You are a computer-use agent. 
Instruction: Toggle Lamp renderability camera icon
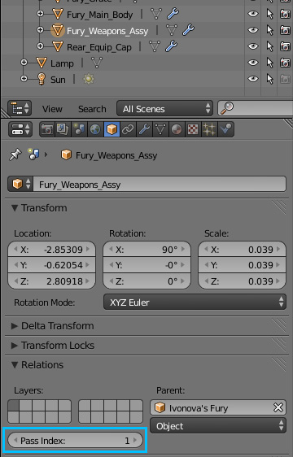coord(286,63)
